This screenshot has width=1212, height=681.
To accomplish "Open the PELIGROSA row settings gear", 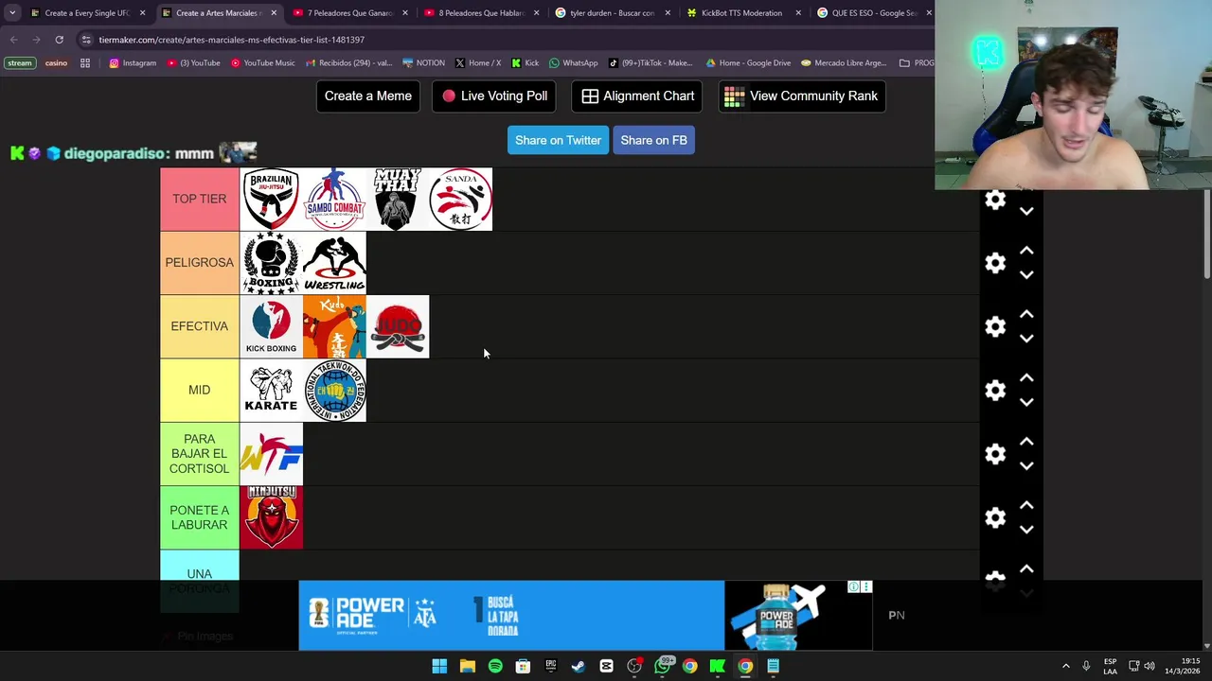I will (995, 263).
